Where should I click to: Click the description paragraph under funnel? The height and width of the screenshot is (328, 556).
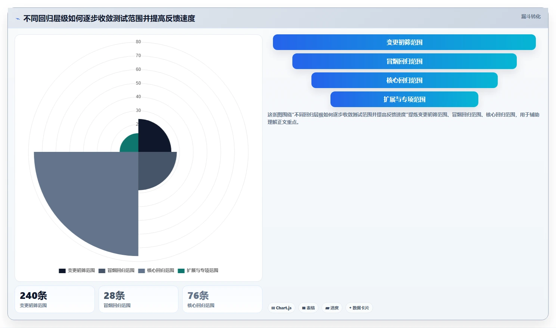[x=403, y=118]
